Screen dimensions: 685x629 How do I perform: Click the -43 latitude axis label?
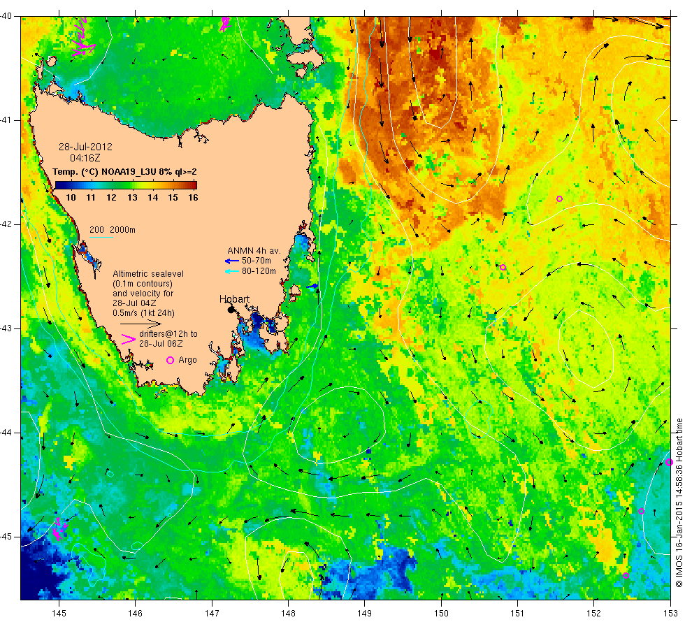(6, 328)
